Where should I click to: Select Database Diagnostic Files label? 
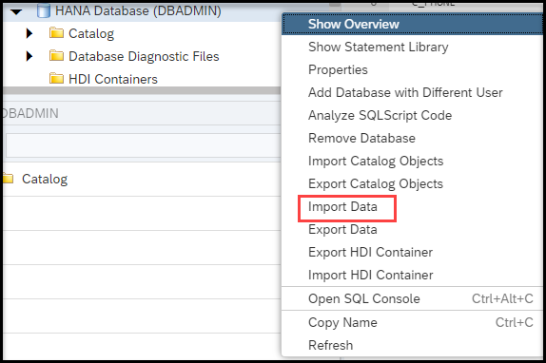coord(144,56)
